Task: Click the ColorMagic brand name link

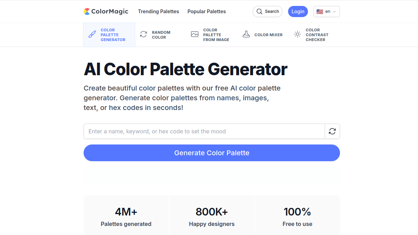Action: [110, 11]
